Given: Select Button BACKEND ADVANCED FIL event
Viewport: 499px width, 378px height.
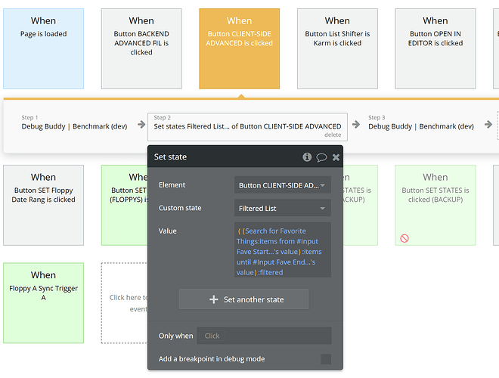Looking at the screenshot, I should tap(141, 49).
